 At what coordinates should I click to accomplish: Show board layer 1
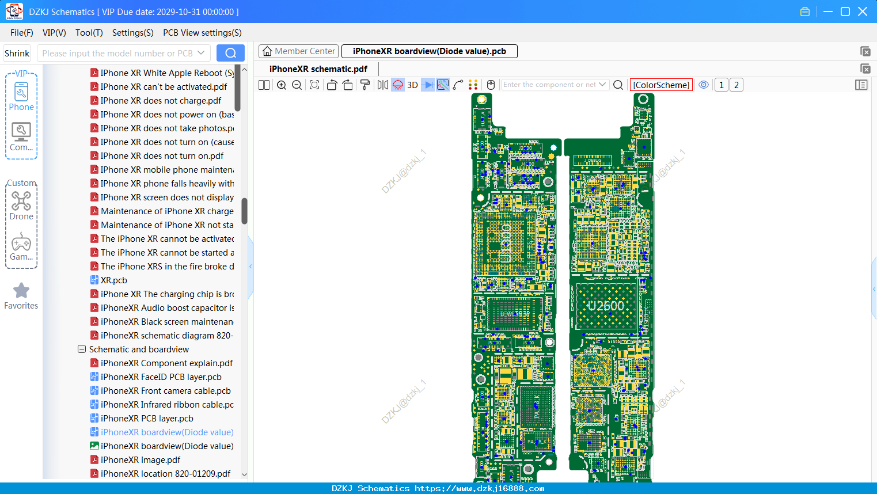click(722, 85)
